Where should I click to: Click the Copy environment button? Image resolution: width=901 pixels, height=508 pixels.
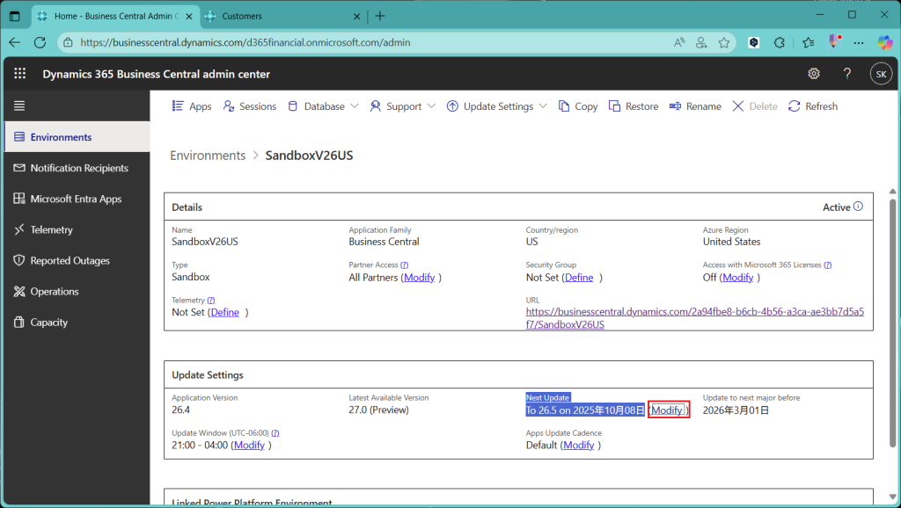point(578,106)
